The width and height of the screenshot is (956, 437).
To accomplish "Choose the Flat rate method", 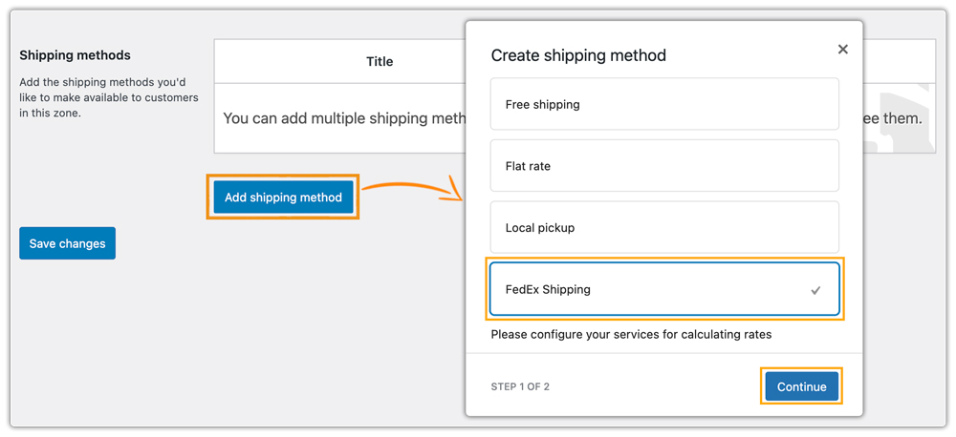I will (x=664, y=166).
